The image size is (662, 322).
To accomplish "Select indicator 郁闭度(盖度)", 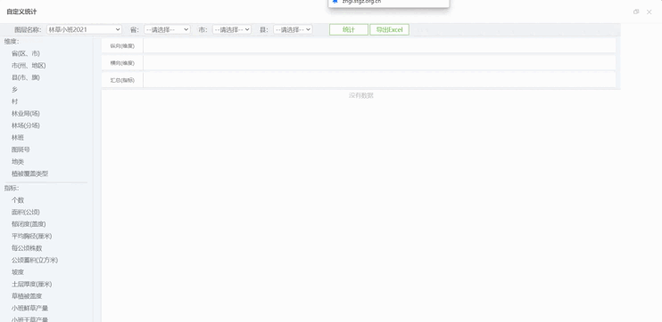I will tap(29, 224).
